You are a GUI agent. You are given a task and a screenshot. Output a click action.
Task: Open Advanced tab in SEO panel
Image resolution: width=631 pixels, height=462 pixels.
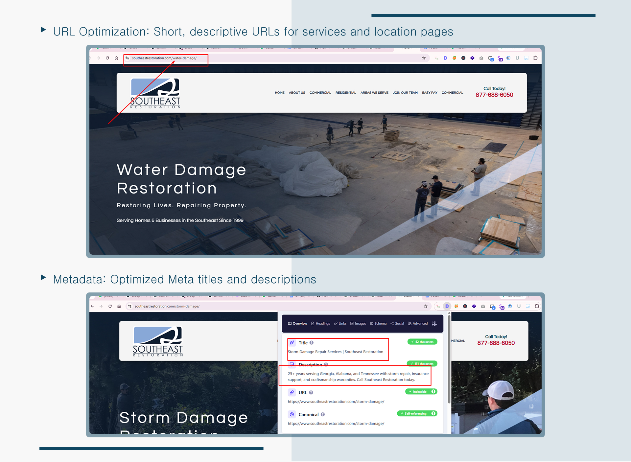coord(418,324)
